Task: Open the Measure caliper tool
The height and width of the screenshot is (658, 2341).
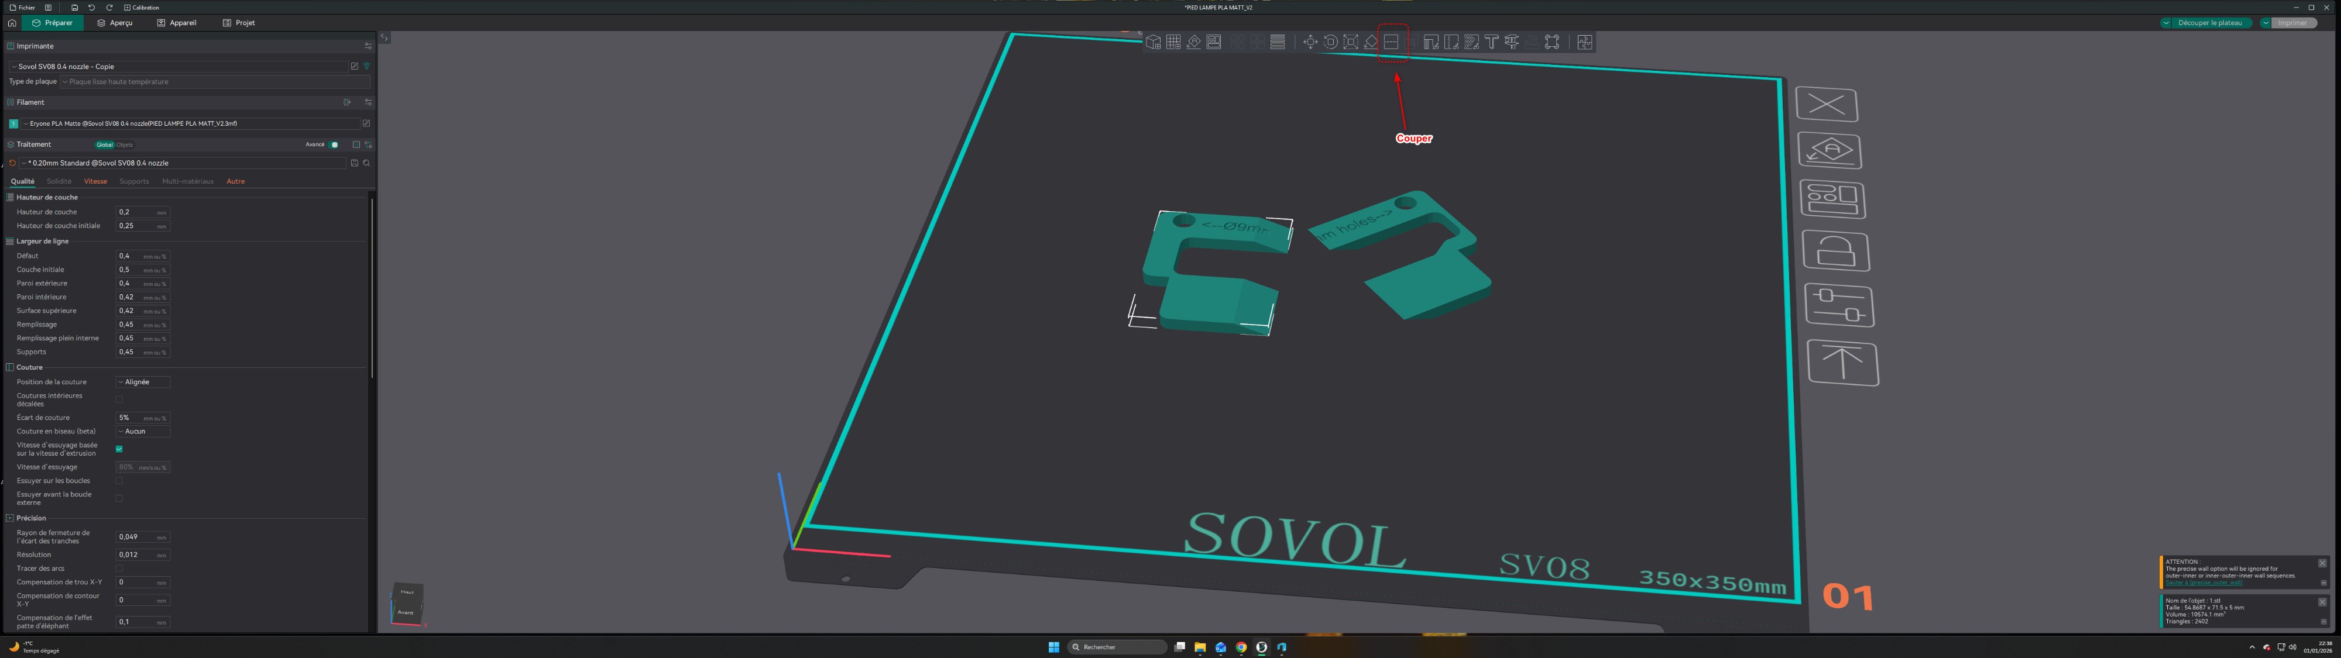Action: [1512, 43]
